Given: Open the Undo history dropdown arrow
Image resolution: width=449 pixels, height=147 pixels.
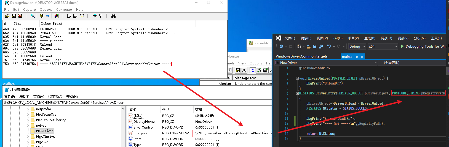Looking at the screenshot, I should [334, 47].
